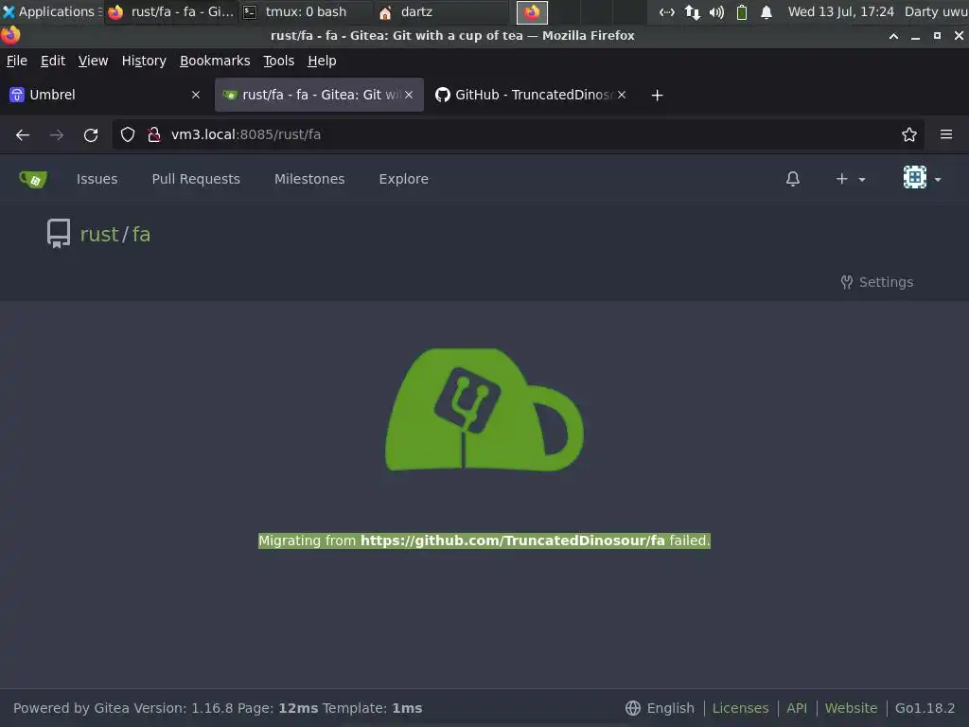Close the Umbrel tab
The width and height of the screenshot is (969, 727).
pyautogui.click(x=195, y=95)
